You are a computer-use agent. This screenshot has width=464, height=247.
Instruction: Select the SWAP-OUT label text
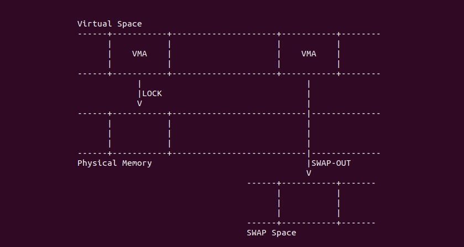331,163
